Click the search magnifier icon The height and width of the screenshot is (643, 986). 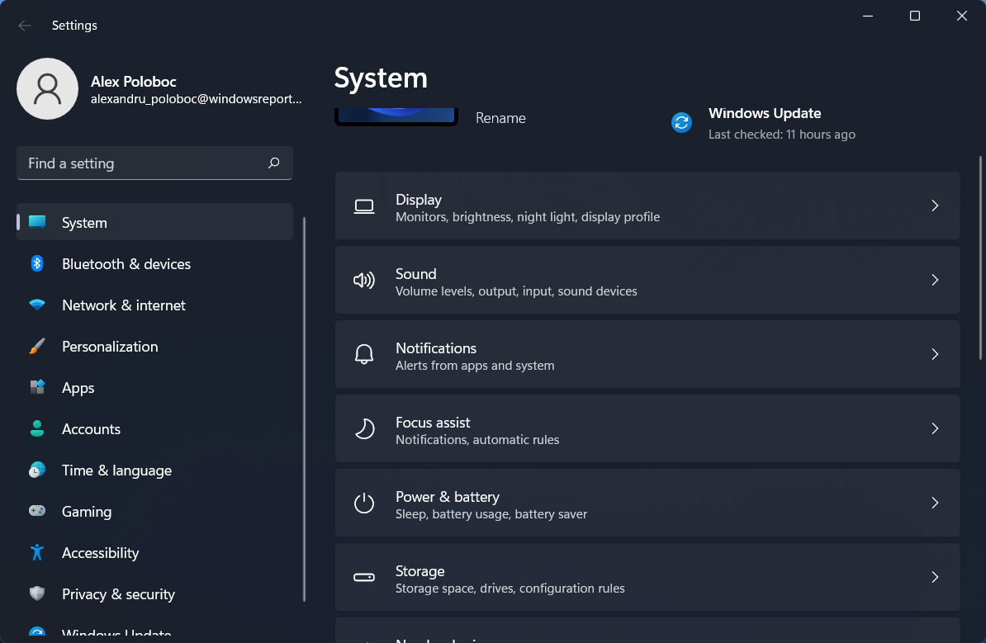point(274,163)
